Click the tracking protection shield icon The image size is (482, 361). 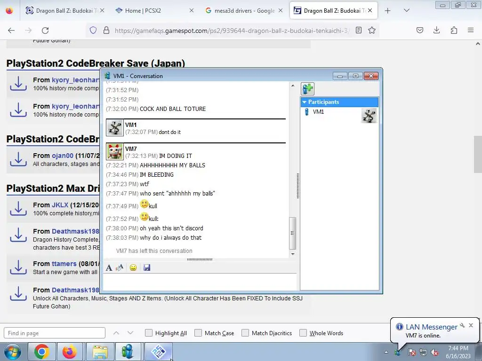coord(93,30)
